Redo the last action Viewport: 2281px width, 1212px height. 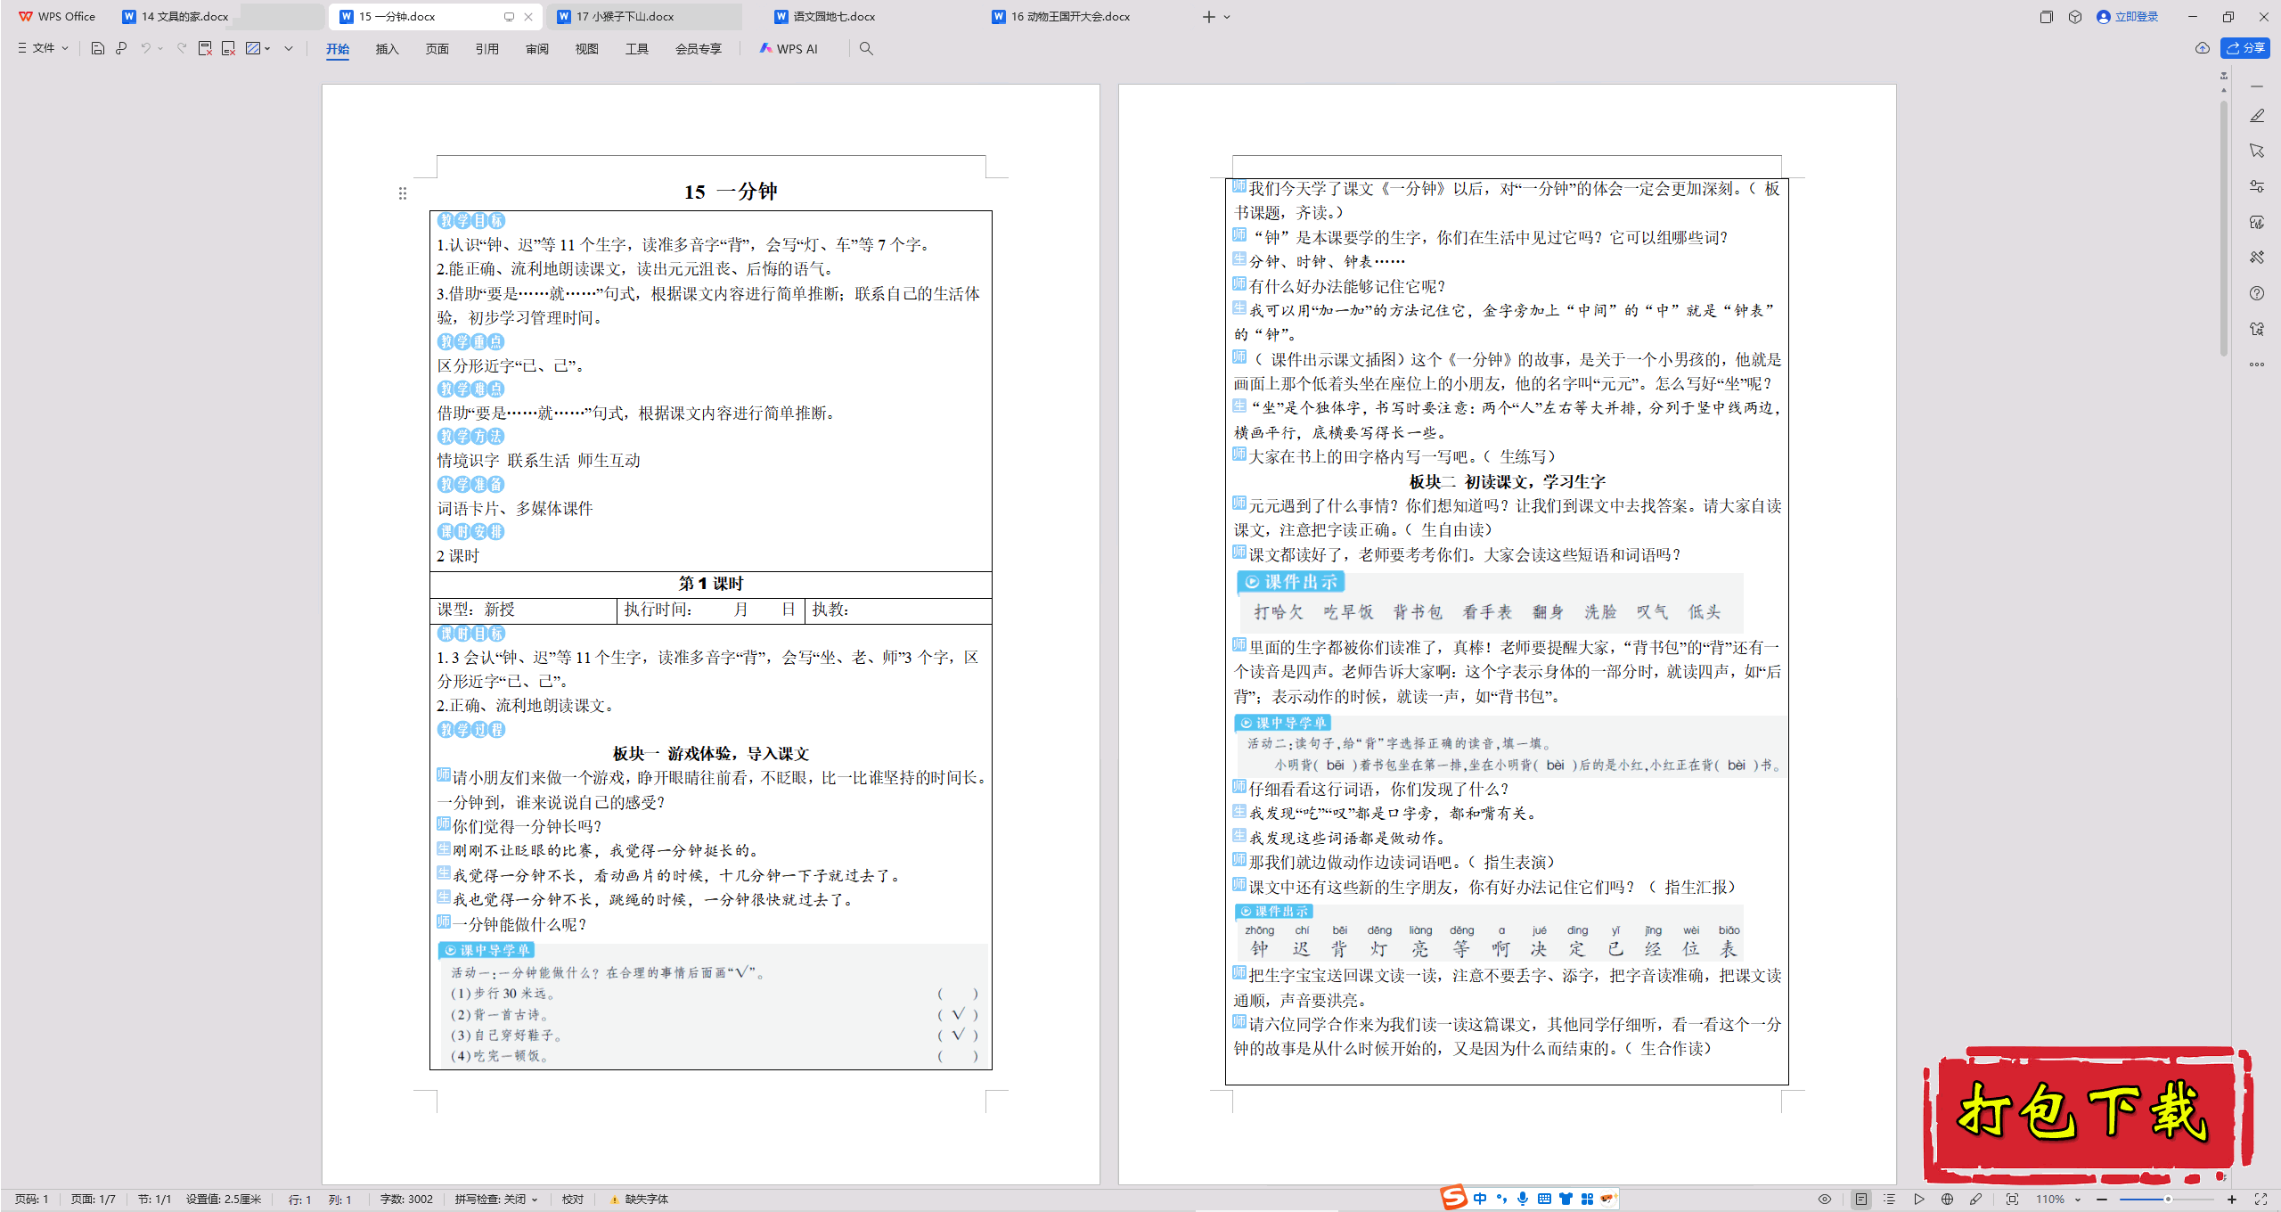[x=182, y=48]
